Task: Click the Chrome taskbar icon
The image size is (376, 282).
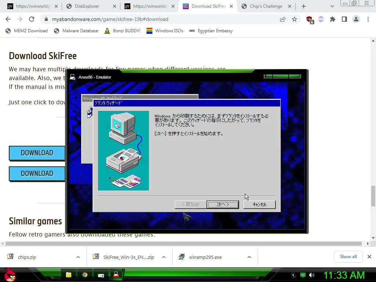Action: pyautogui.click(x=85, y=275)
